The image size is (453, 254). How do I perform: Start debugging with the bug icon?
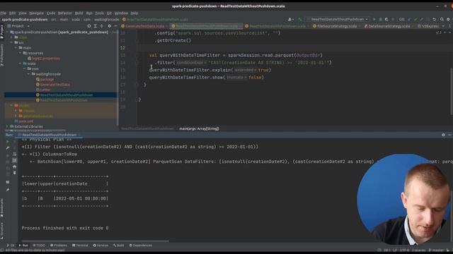point(381,19)
